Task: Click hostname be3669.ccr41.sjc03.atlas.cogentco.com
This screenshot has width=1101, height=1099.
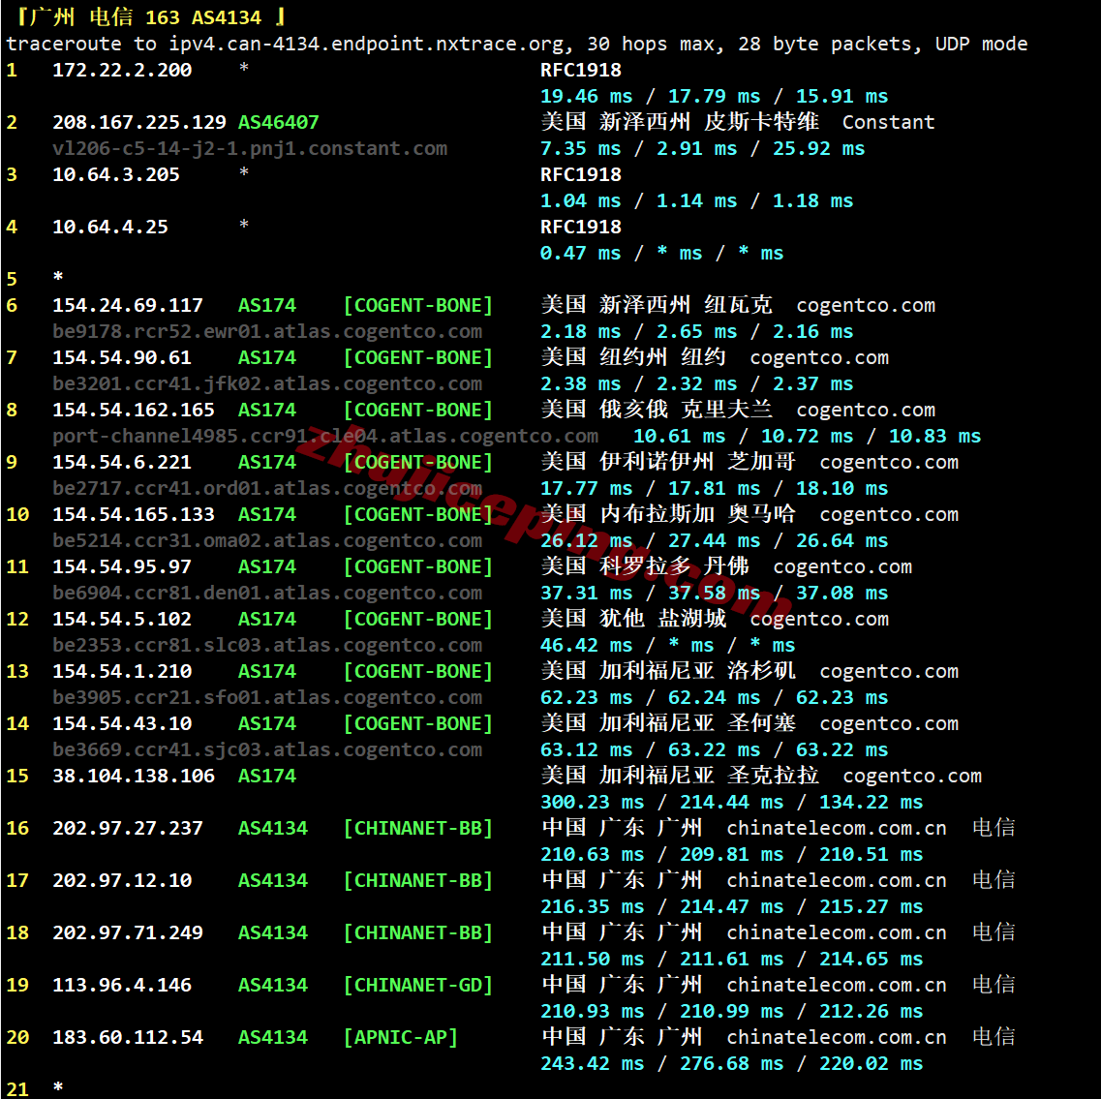Action: 267,750
